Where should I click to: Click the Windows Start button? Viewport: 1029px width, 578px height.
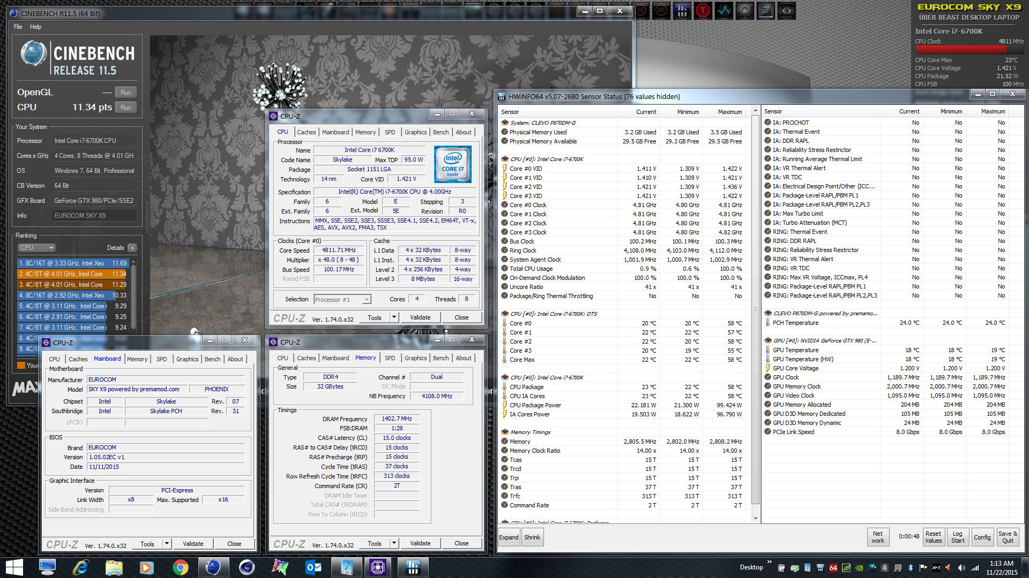[14, 567]
